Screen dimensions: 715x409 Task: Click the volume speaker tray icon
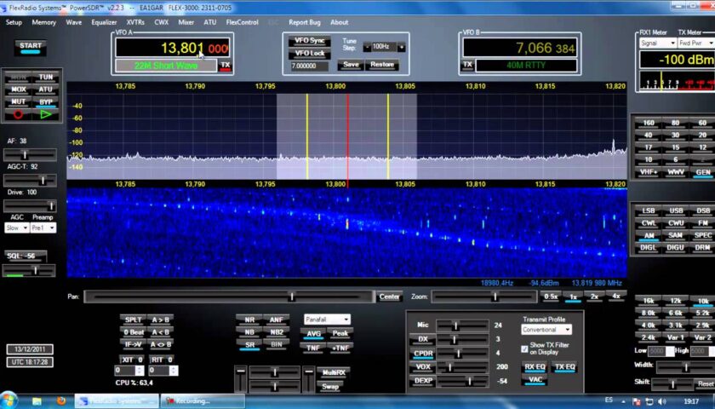pos(662,401)
